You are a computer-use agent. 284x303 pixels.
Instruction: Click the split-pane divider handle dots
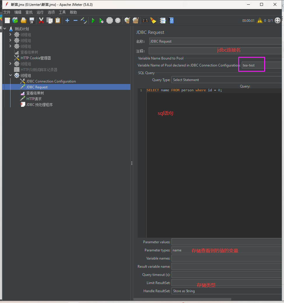click(x=132, y=163)
